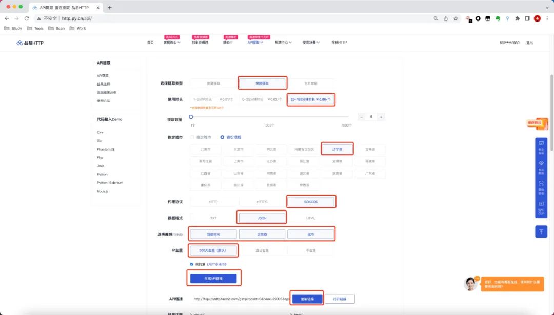Click the 生成API链接 button
The height and width of the screenshot is (315, 554).
click(x=213, y=278)
